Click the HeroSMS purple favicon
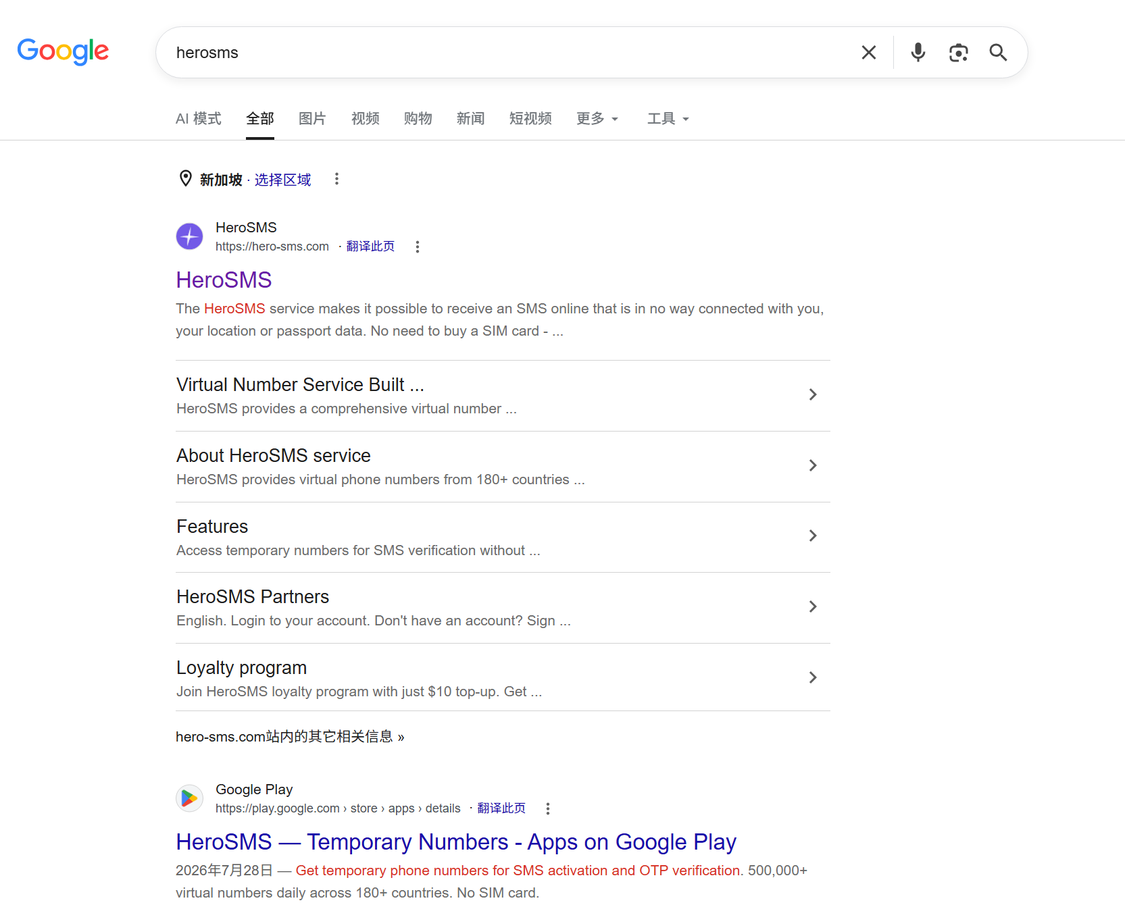Image resolution: width=1125 pixels, height=907 pixels. click(x=190, y=236)
